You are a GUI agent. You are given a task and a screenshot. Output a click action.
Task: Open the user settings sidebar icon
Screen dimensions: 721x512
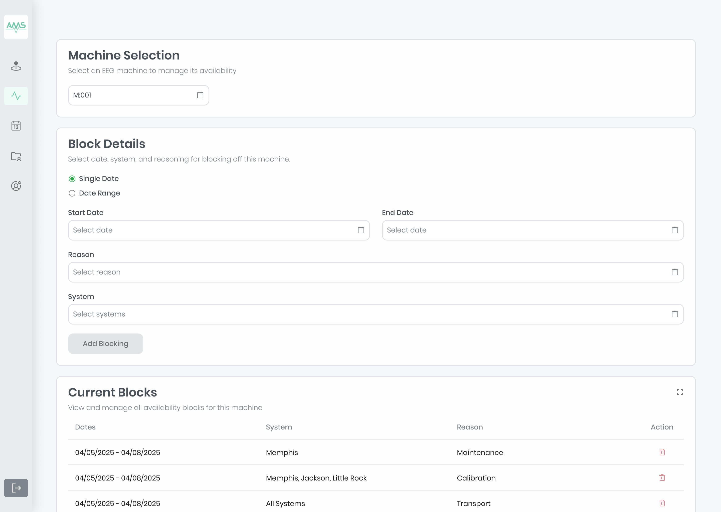point(16,186)
